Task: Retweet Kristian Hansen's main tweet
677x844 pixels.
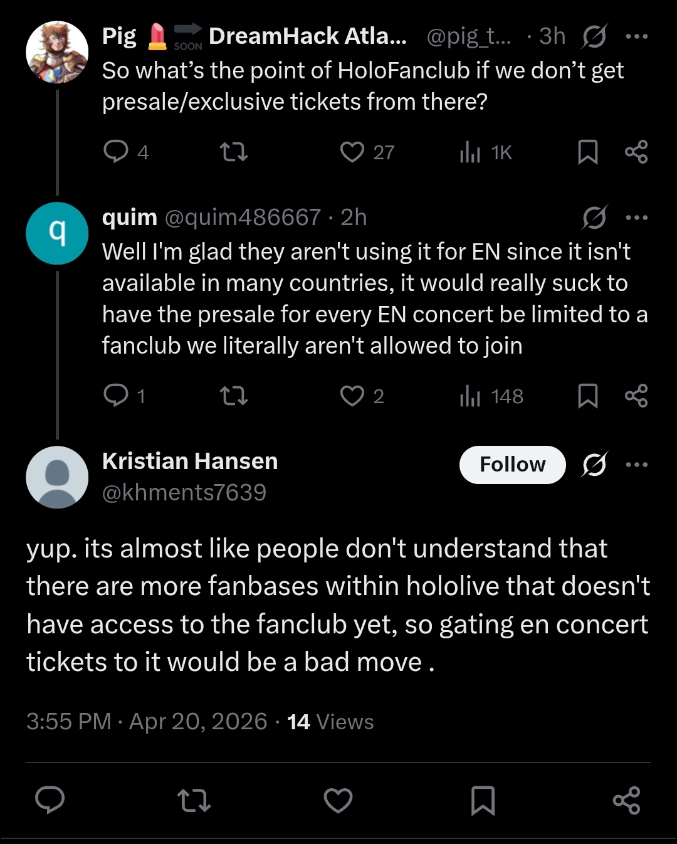Action: tap(194, 801)
